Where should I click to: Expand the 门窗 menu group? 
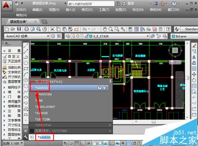pos(4,97)
